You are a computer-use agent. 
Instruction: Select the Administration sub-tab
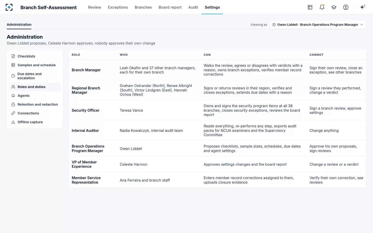[19, 25]
